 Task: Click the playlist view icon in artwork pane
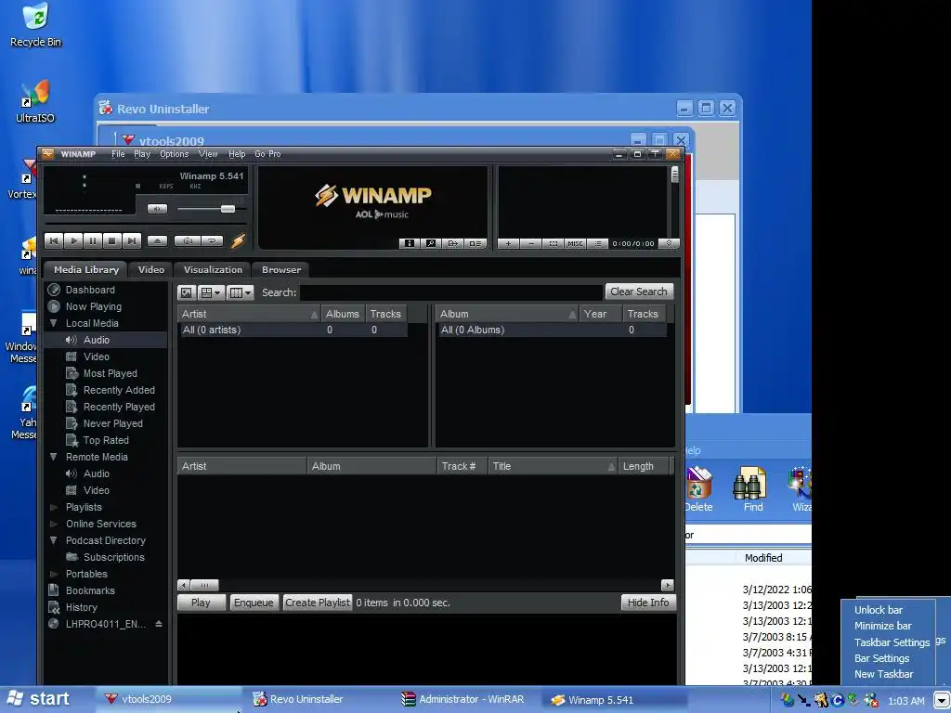pyautogui.click(x=475, y=244)
